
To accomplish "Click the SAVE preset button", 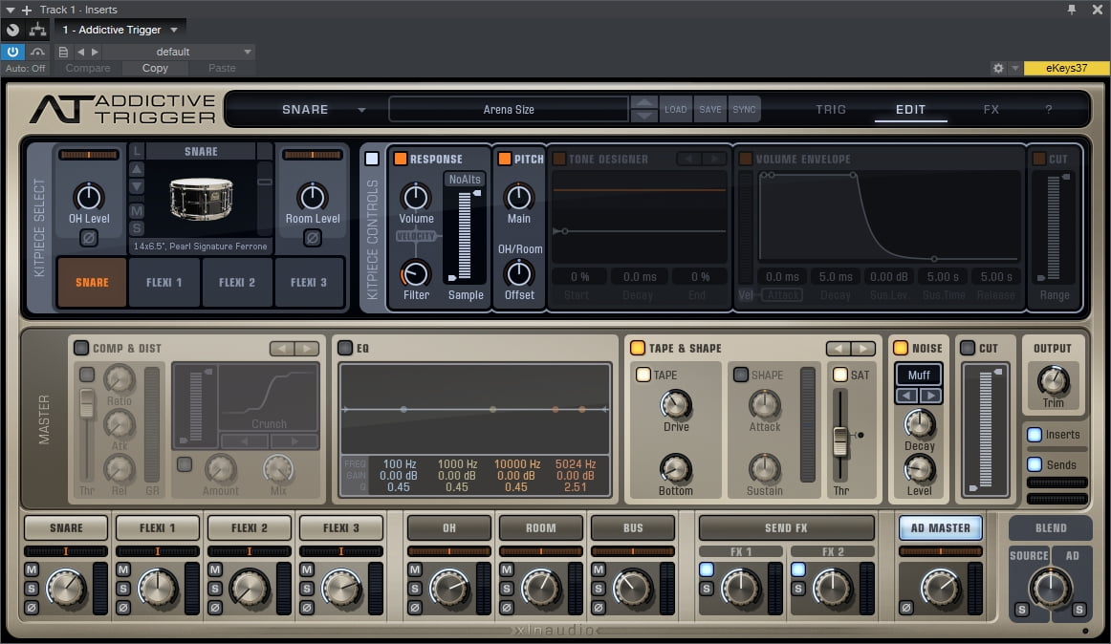I will [710, 110].
